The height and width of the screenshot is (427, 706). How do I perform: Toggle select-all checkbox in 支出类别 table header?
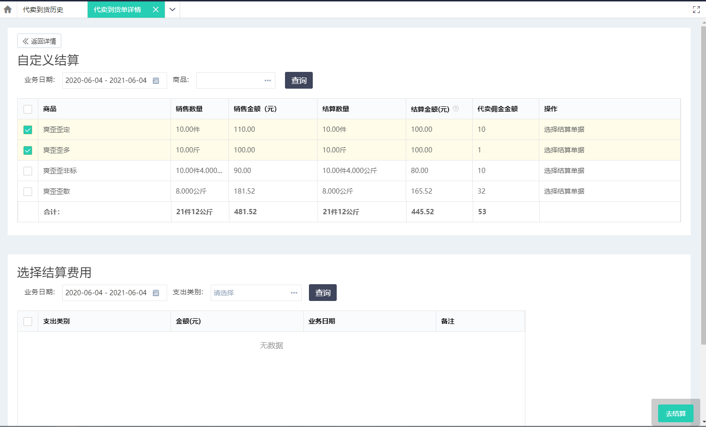tap(28, 322)
